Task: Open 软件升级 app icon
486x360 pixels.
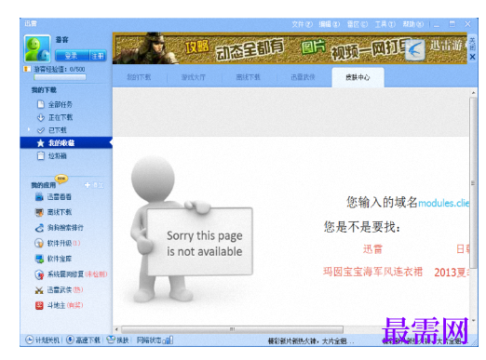Action: pos(39,243)
